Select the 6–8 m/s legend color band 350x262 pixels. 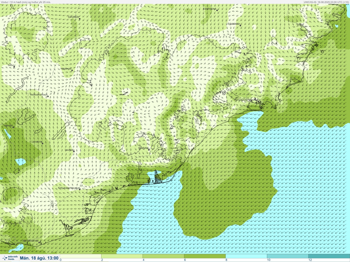click(205, 256)
